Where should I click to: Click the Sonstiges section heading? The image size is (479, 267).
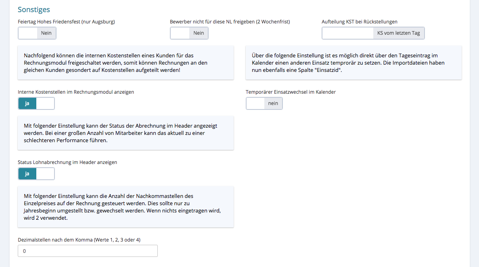pyautogui.click(x=34, y=9)
